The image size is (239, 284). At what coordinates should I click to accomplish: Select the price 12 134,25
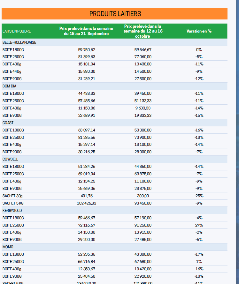(x=87, y=181)
